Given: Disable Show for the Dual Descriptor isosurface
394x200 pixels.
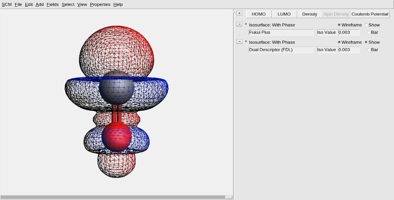Looking at the screenshot, I should (x=367, y=43).
